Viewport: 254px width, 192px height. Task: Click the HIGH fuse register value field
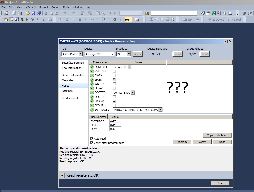115,125
